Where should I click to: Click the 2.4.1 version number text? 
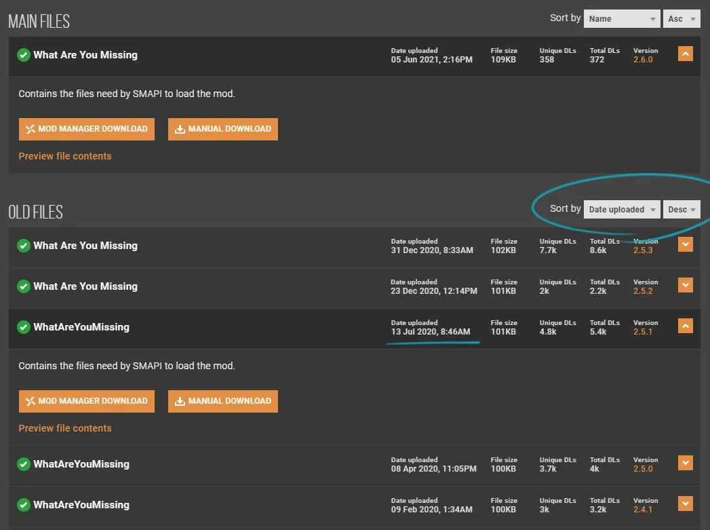click(643, 509)
